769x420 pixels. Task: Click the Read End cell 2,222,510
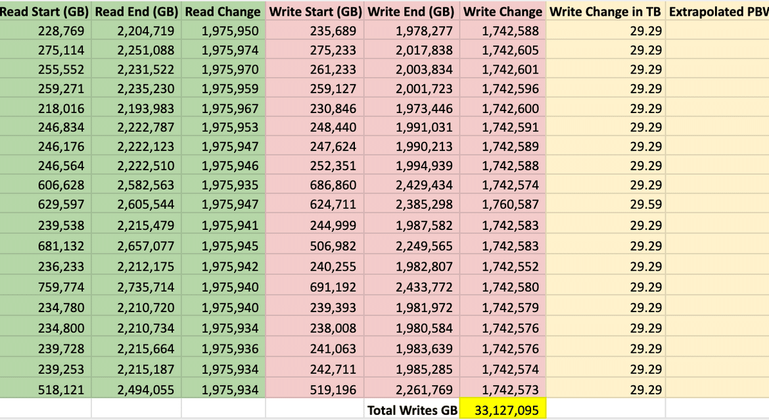tap(136, 166)
